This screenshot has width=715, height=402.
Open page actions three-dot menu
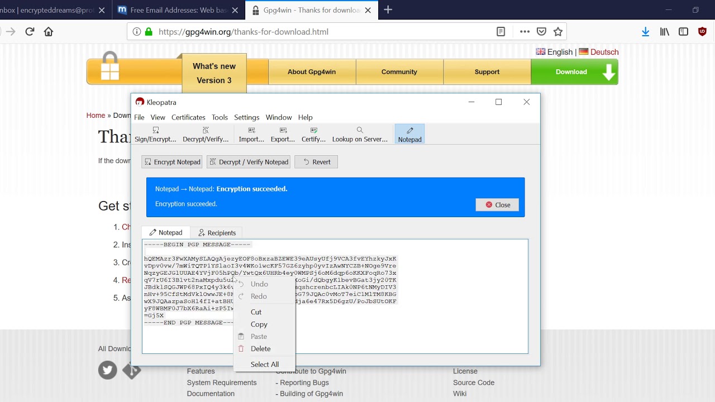click(525, 32)
